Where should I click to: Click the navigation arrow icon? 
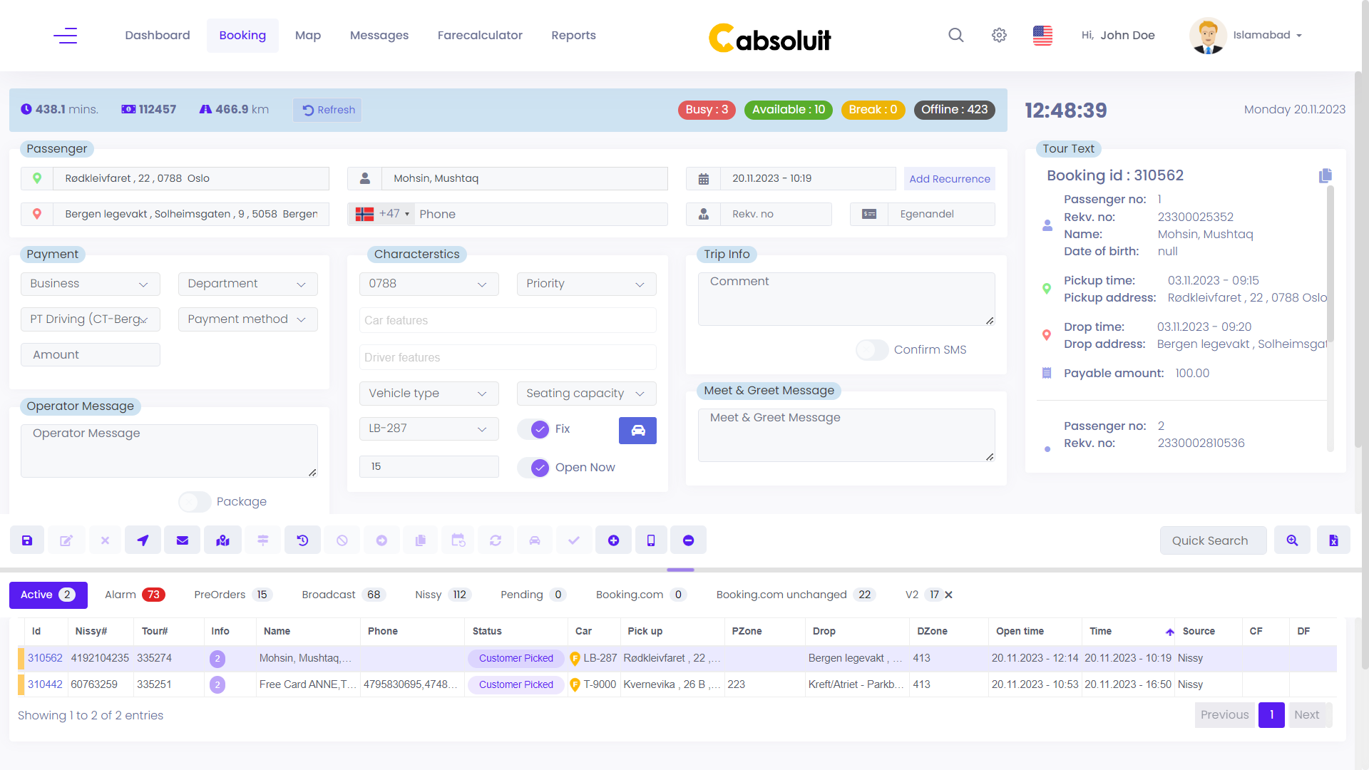pyautogui.click(x=143, y=540)
